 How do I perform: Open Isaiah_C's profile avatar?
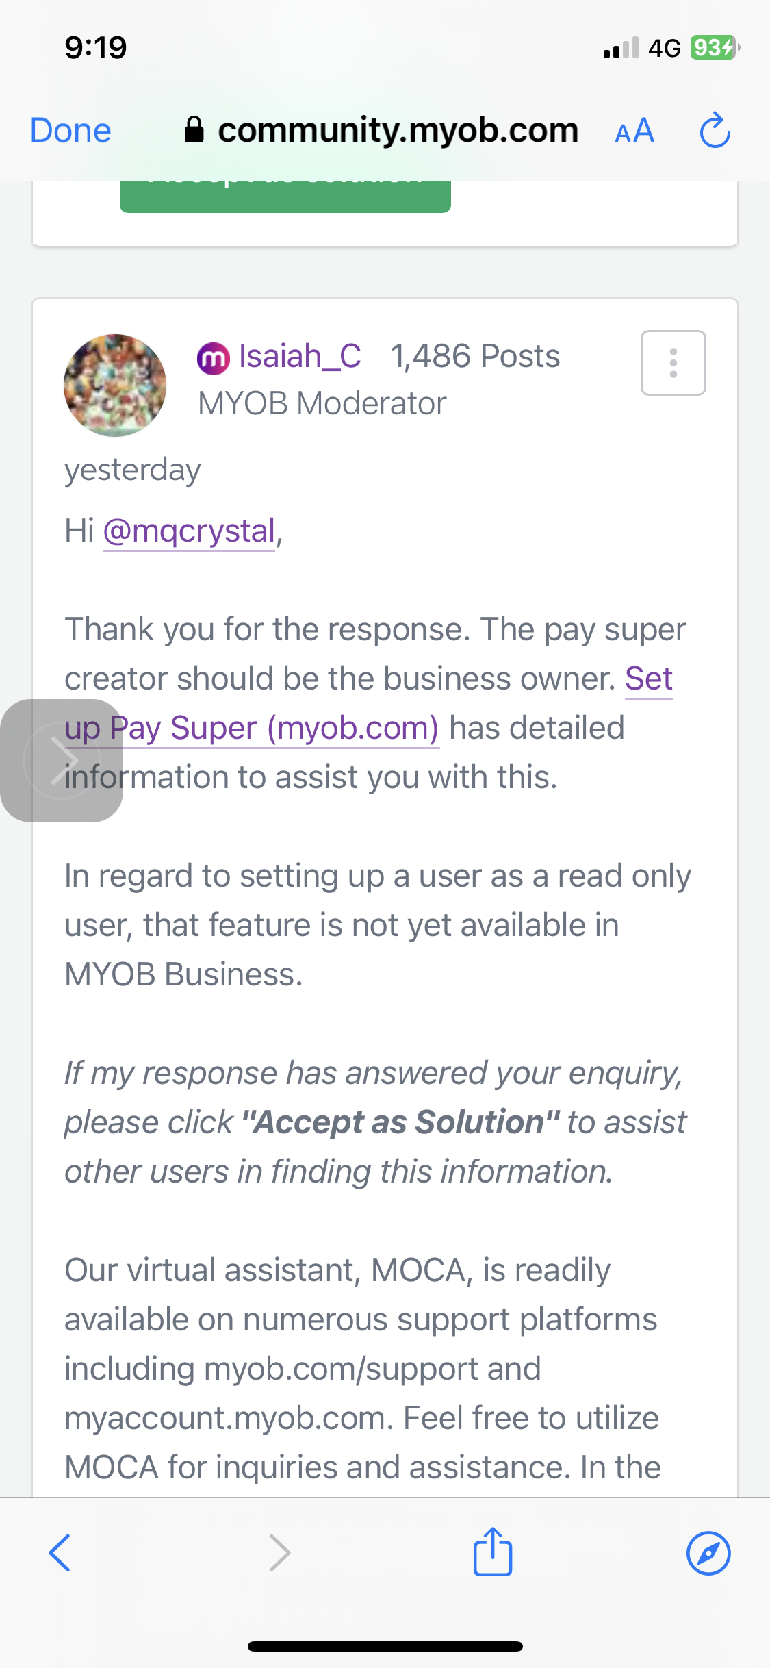point(115,386)
